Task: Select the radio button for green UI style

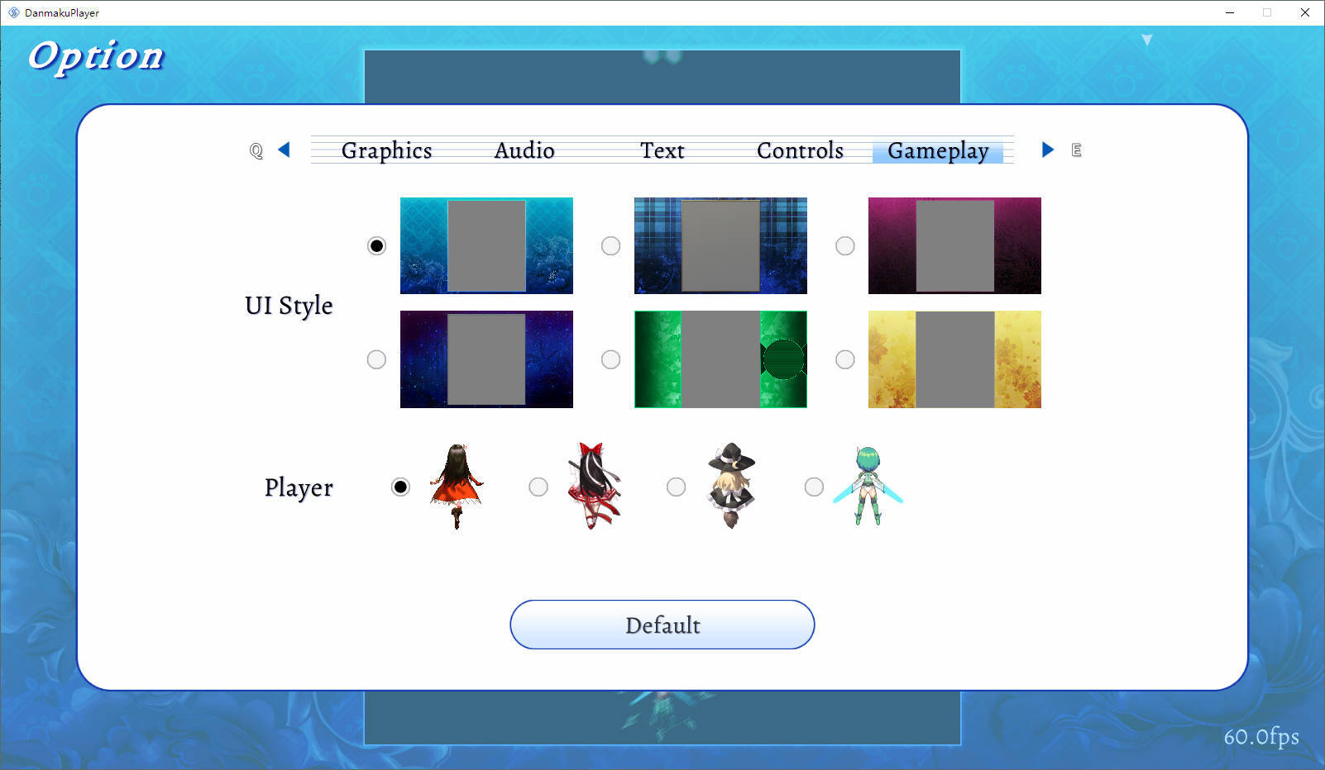Action: point(610,359)
